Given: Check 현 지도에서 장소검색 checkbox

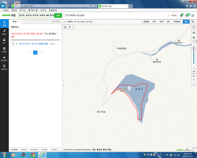Looking at the screenshot, I should (x=65, y=15).
